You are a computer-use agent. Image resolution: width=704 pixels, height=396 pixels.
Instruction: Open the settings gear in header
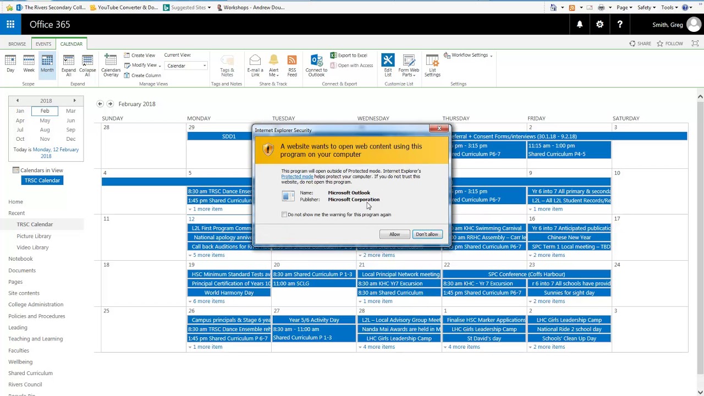pos(600,25)
